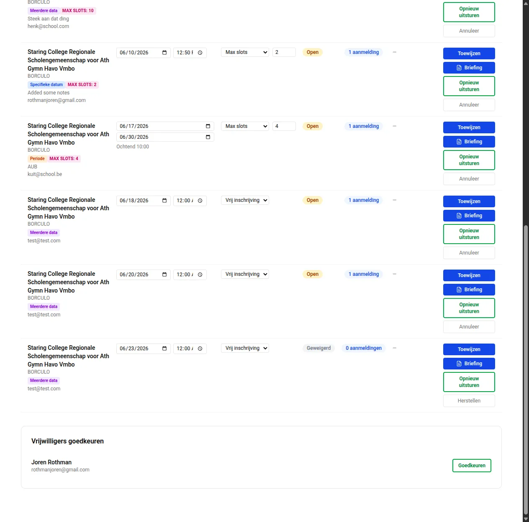Image resolution: width=529 pixels, height=522 pixels.
Task: Click Annuleer in the 06/20/2026 row
Action: pos(469,327)
